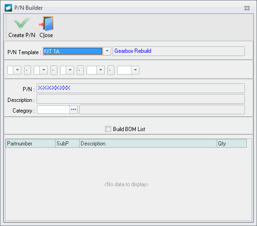Click into the Category code input field
Image resolution: width=257 pixels, height=226 pixels.
coord(53,109)
